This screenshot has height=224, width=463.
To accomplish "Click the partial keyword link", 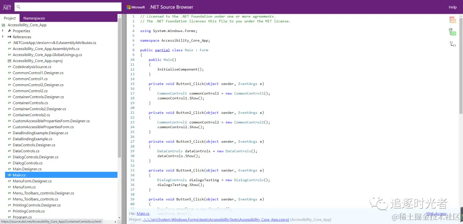I will click(162, 50).
